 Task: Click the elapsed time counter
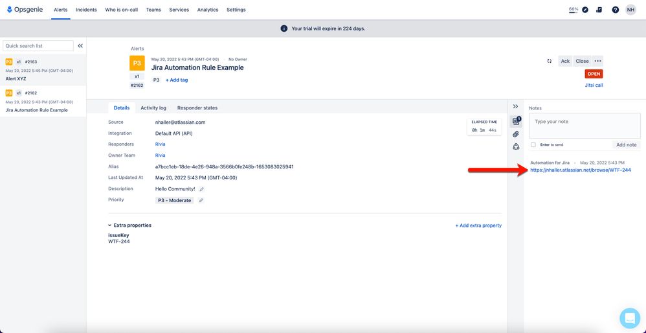tap(484, 128)
